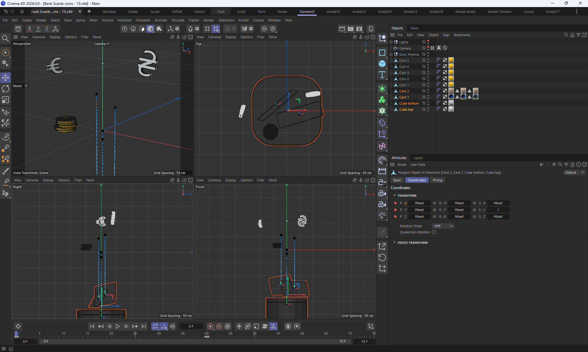Click the Coin 3 gold material tag
Viewport: 588px width, 352px height.
(451, 72)
